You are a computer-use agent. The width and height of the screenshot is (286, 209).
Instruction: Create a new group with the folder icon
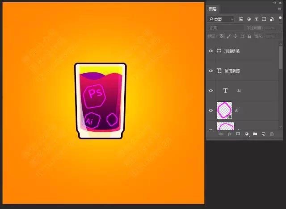tap(255, 134)
